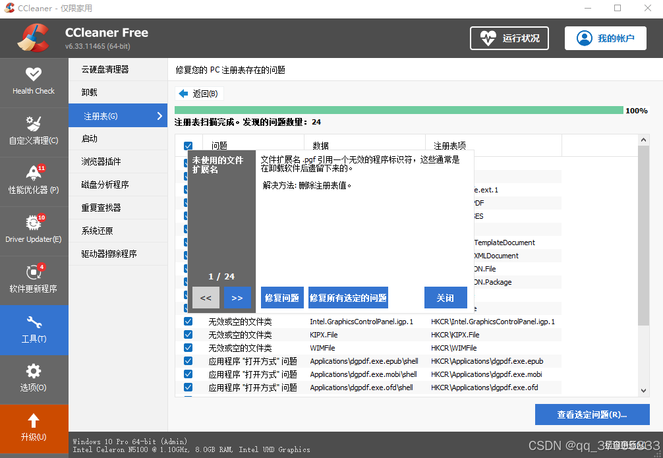Open Custom Clean (自定义清理) section
663x458 pixels.
34,131
